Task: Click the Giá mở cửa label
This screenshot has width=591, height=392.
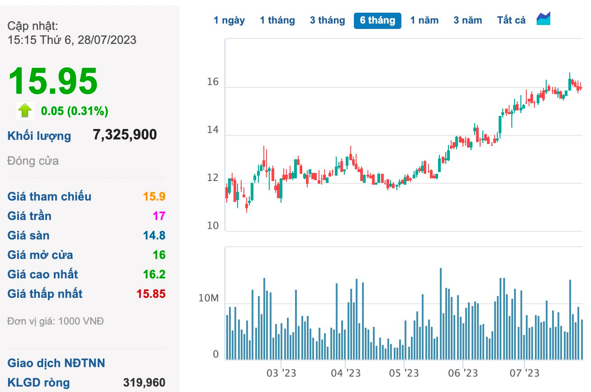Action: pos(40,255)
